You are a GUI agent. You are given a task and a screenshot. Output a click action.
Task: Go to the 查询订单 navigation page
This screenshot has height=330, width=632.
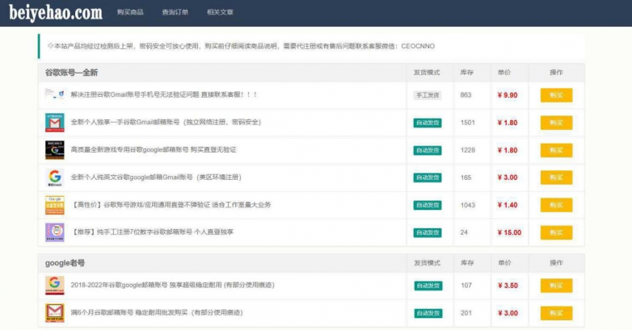tap(175, 13)
